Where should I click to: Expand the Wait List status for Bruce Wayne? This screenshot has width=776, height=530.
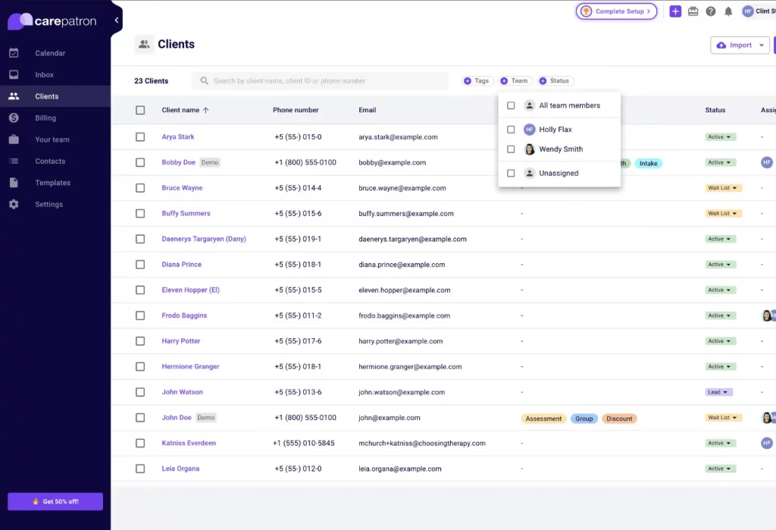[x=724, y=188]
